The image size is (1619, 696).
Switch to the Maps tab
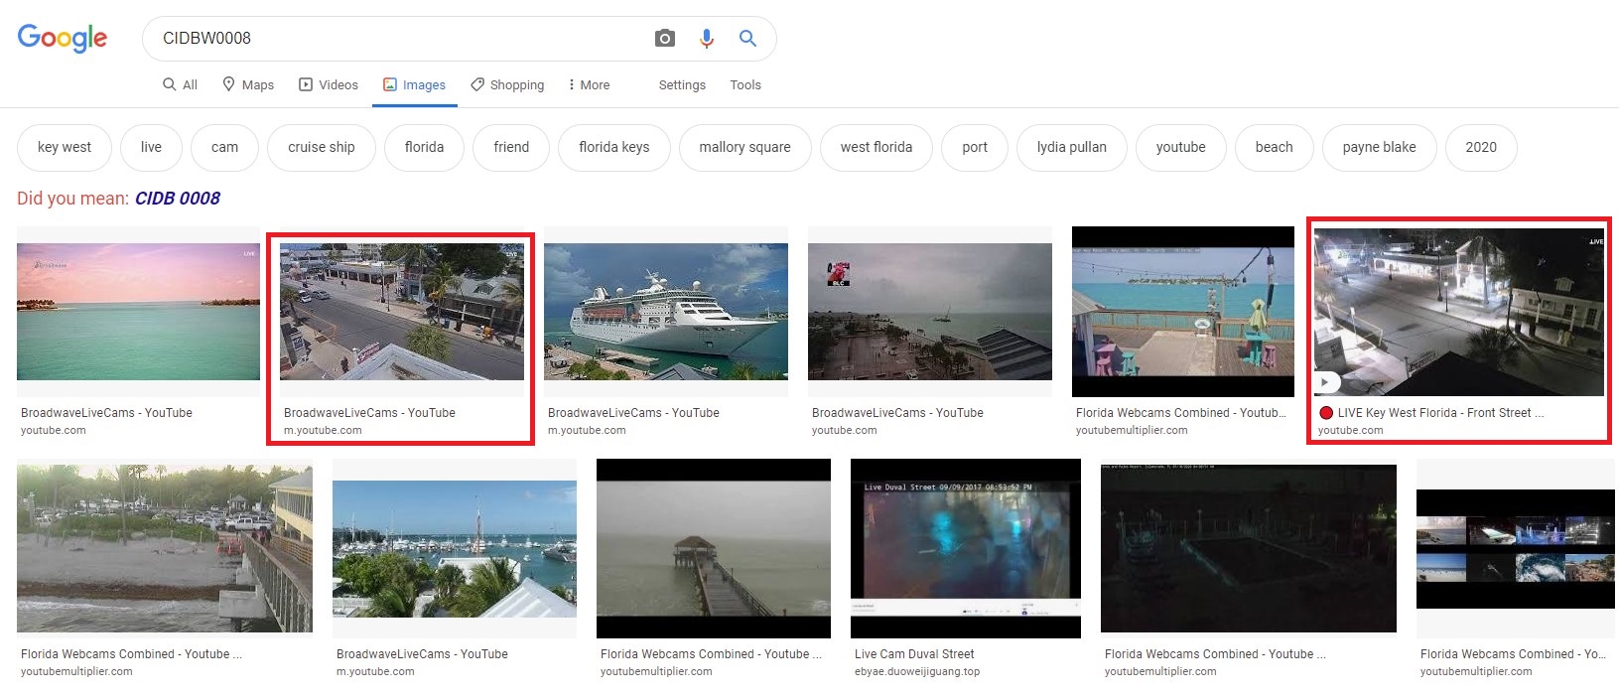pos(248,84)
